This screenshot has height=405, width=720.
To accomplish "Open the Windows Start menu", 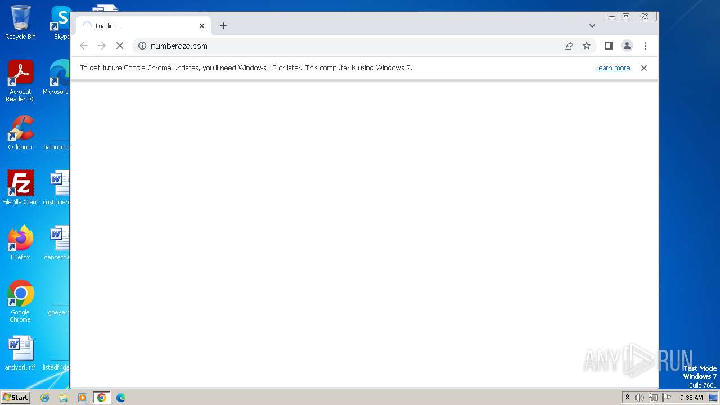I will (16, 397).
